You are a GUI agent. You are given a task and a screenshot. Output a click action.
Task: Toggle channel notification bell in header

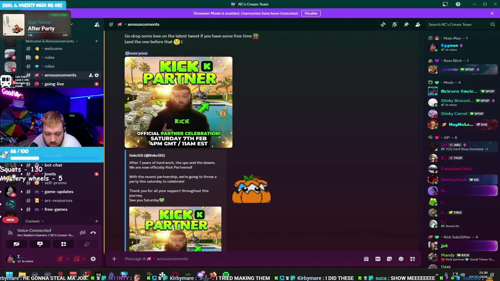395,24
